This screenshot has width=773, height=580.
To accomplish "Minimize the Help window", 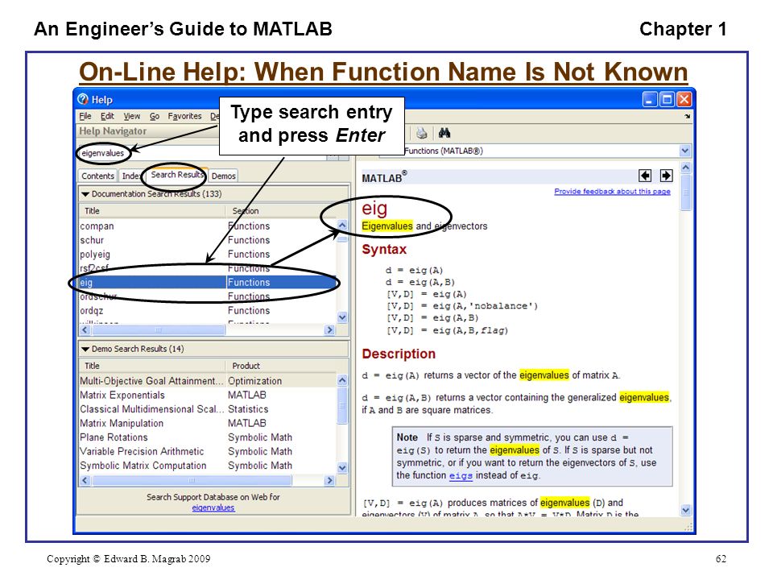I will 650,100.
